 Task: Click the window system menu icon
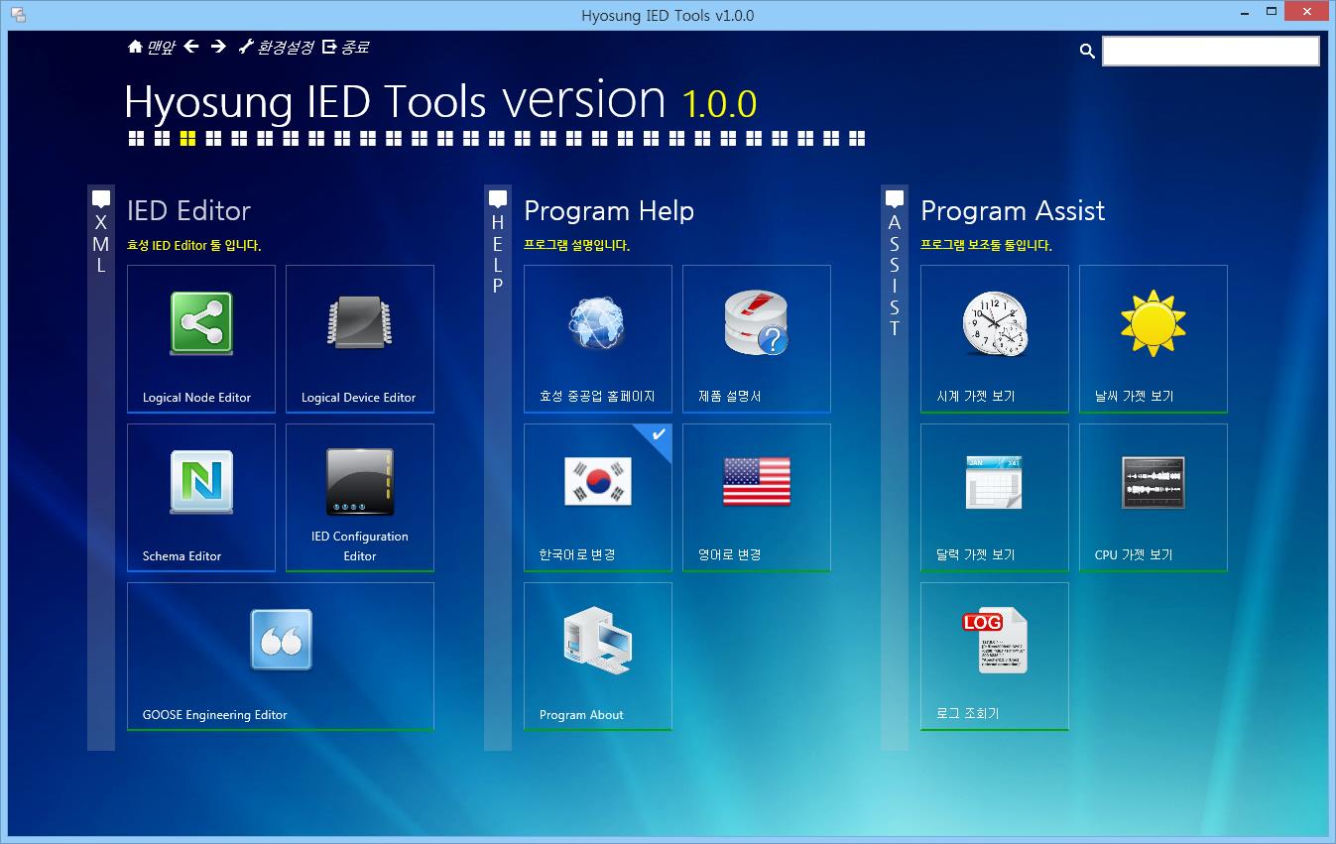coord(17,15)
